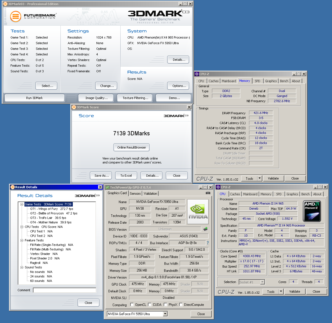
Task: Click the lower CPU-Z window title icon
Action: coord(218,187)
